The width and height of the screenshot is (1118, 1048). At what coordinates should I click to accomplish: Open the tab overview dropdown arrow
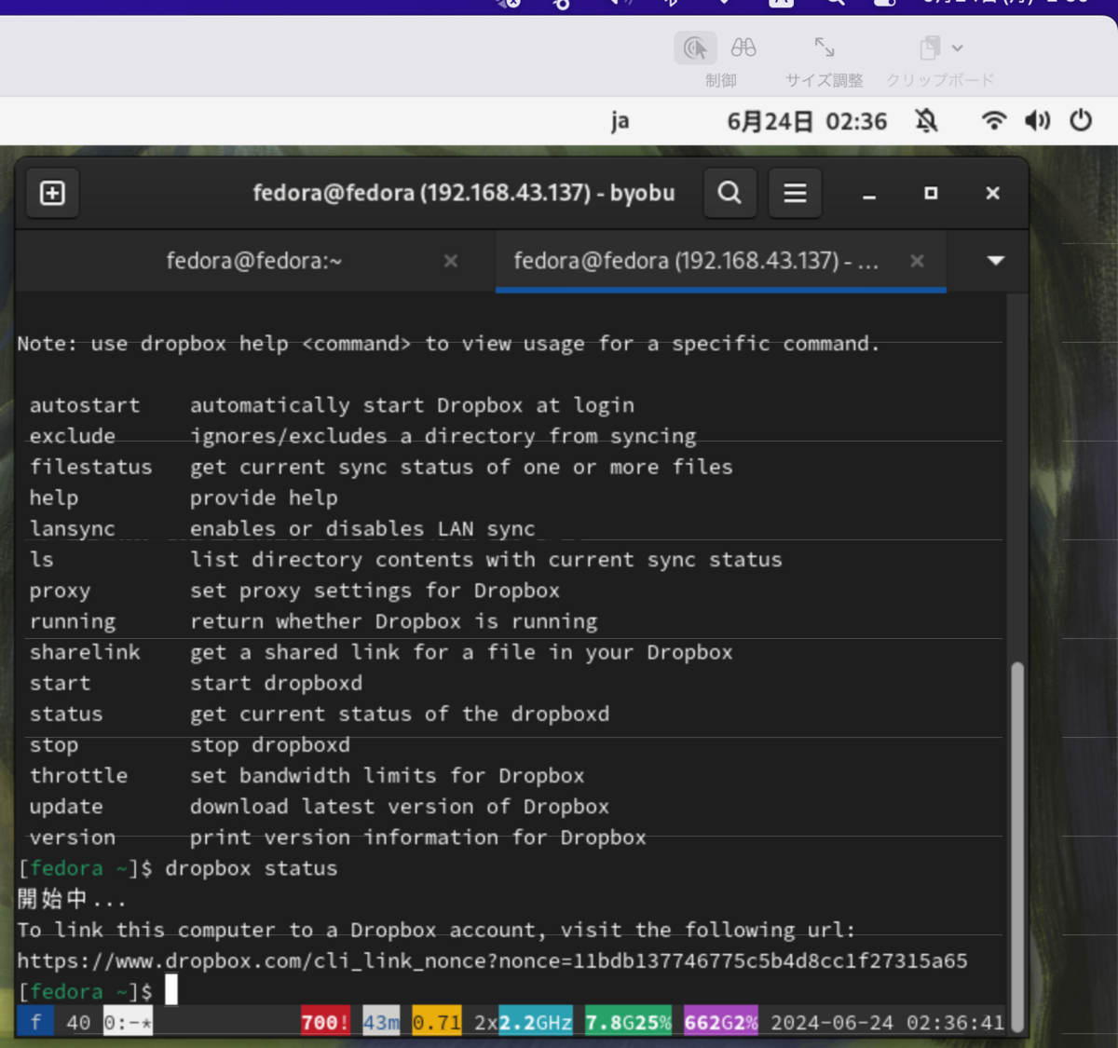point(996,262)
